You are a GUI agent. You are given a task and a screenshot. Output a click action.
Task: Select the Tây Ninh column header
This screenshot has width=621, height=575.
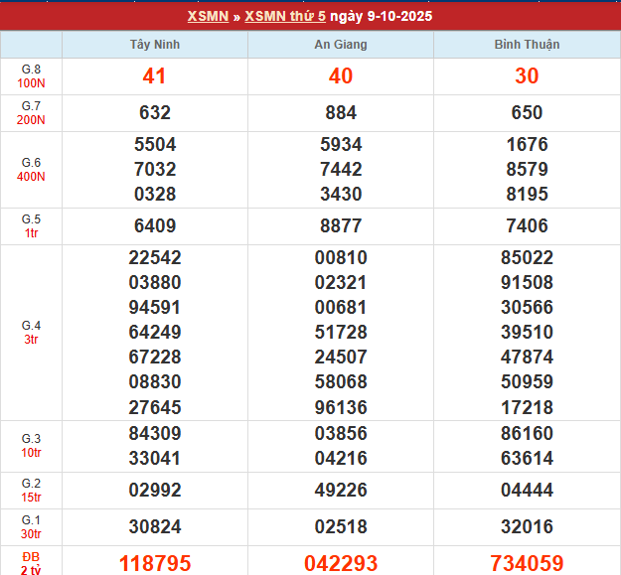(x=155, y=45)
